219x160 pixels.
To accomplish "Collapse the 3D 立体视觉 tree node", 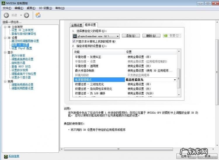I will 5,27.
